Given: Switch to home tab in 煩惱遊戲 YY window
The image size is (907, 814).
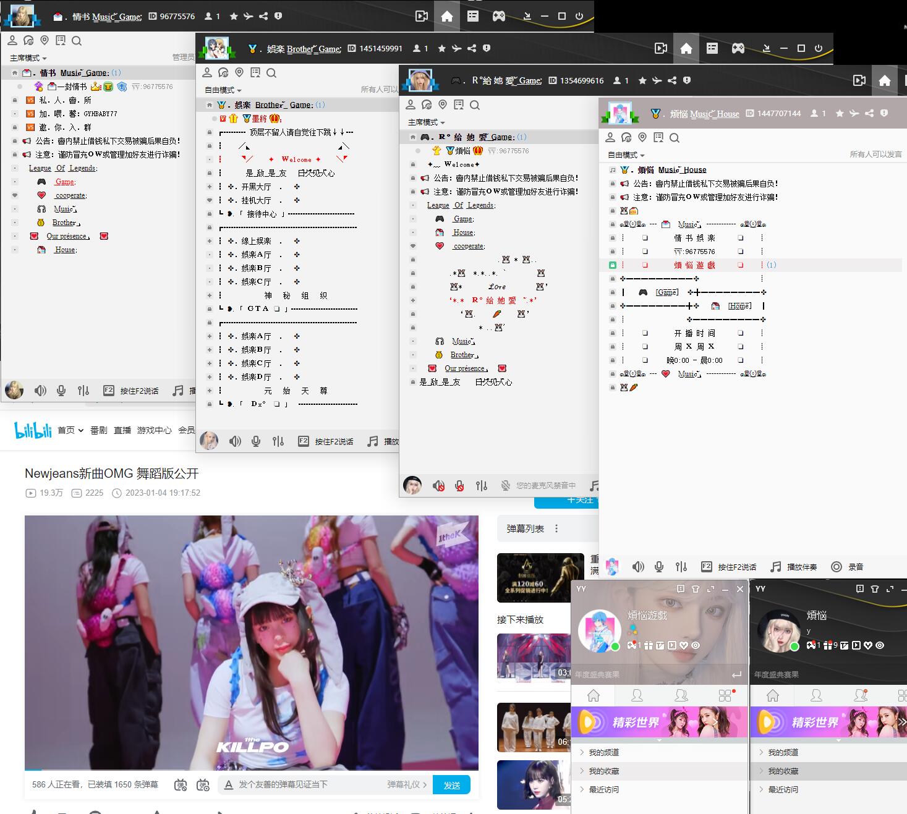Looking at the screenshot, I should click(594, 696).
